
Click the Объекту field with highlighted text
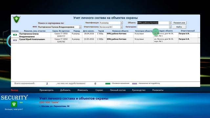tap(153, 23)
